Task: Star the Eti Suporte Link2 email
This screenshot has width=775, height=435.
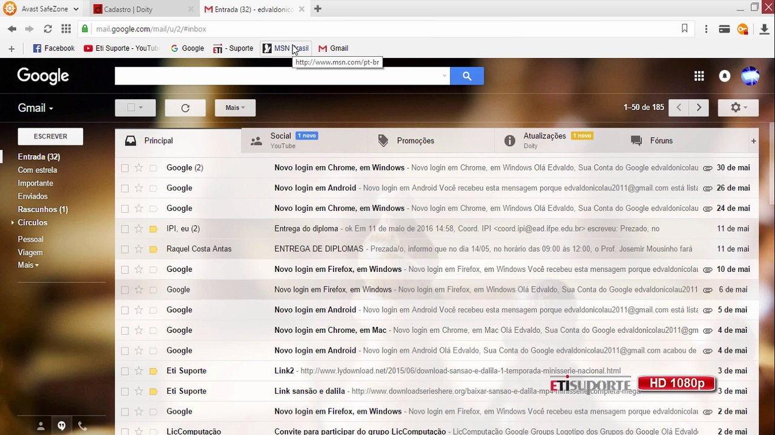Action: click(x=139, y=371)
